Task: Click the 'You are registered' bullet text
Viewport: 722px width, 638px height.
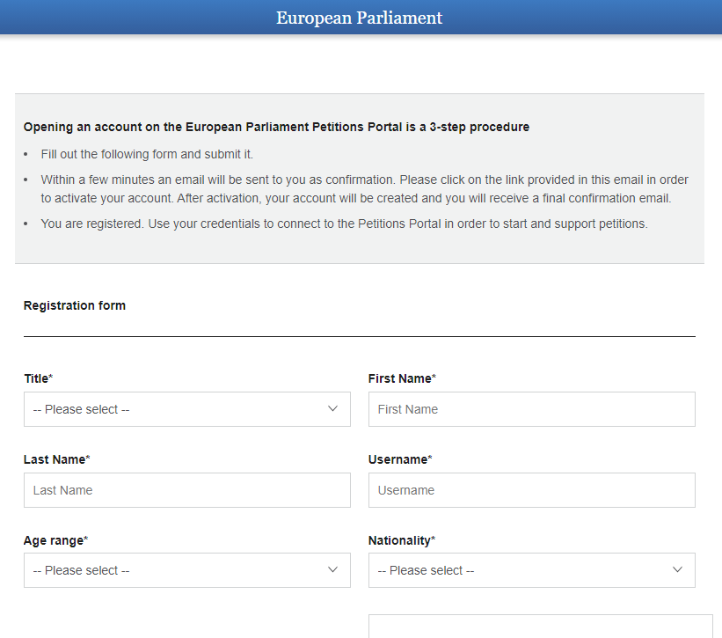Action: [344, 224]
